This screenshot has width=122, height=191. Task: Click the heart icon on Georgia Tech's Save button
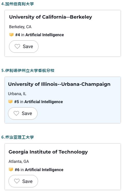pos(17,181)
